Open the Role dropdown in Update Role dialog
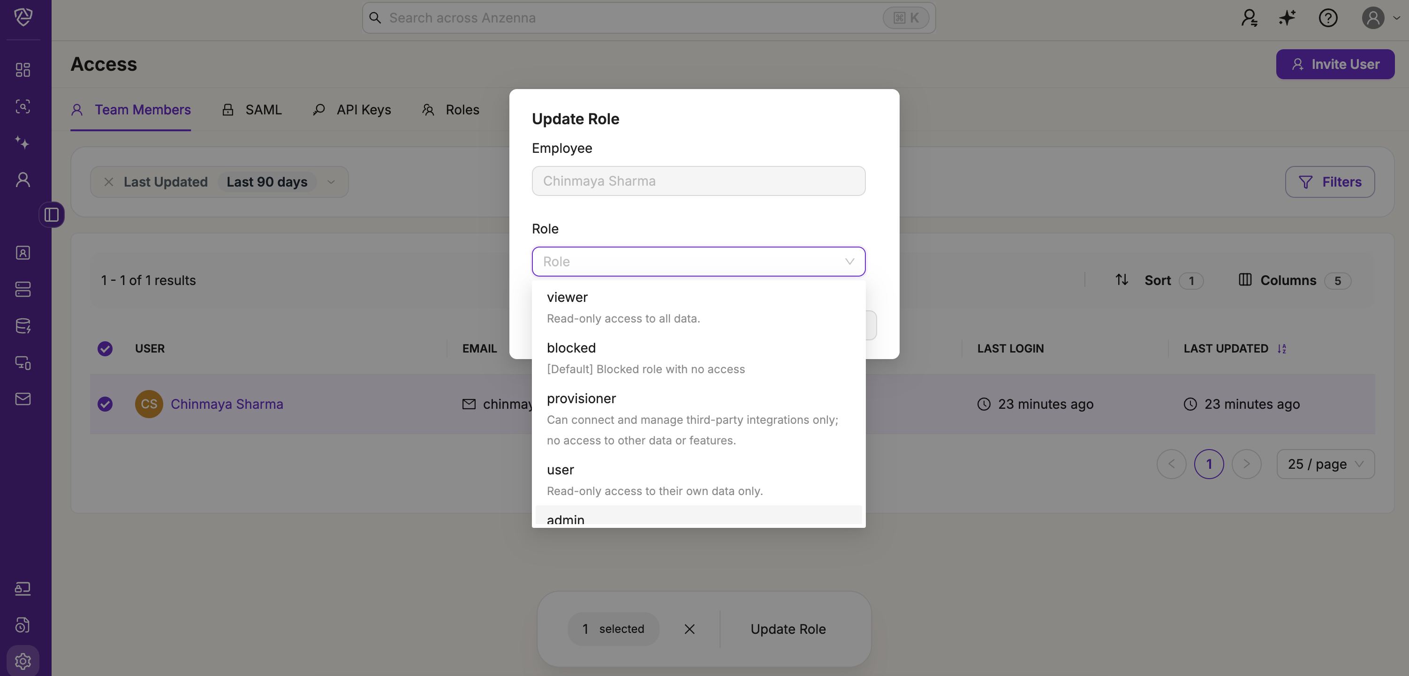 (698, 262)
